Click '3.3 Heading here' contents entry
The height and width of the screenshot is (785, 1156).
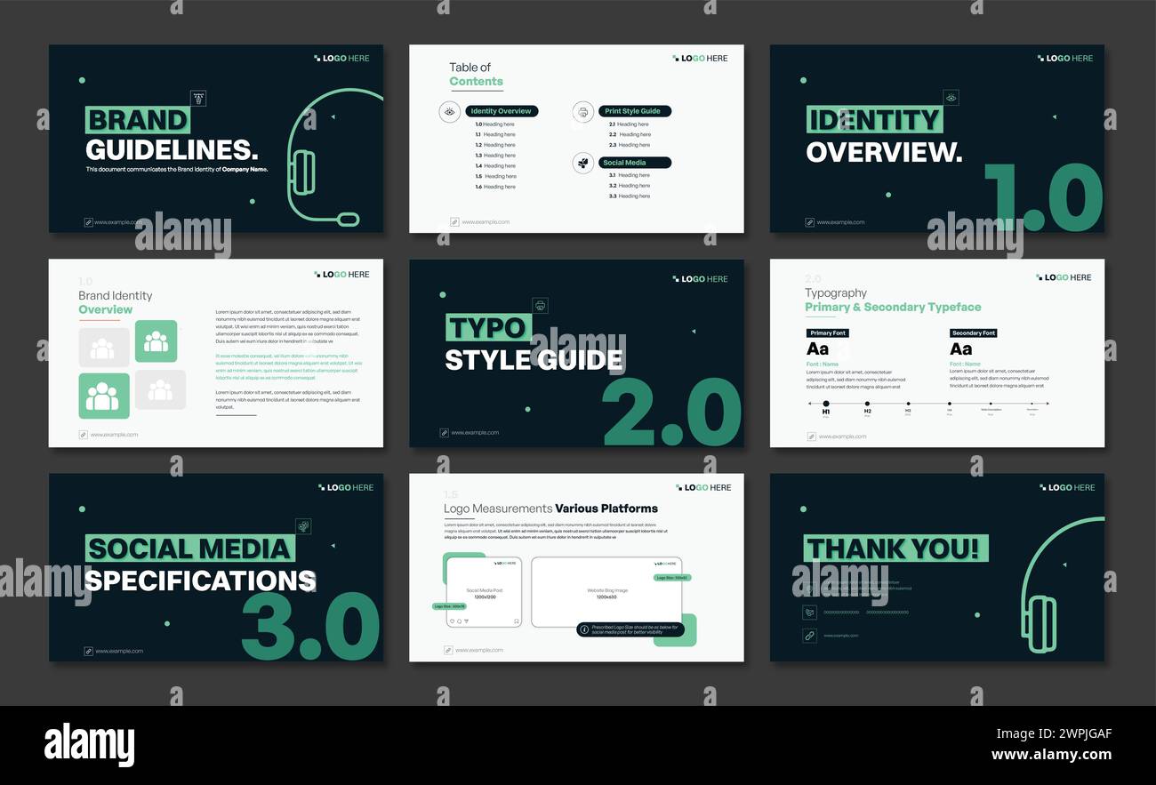click(629, 196)
